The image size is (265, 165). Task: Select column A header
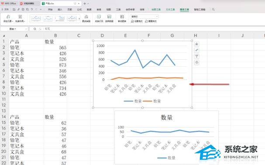26,36
